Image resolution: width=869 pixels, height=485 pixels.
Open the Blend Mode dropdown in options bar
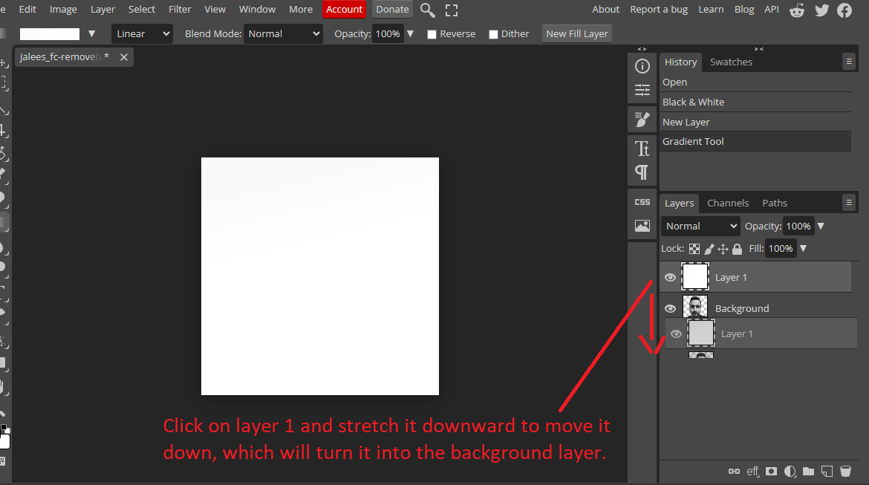point(284,33)
